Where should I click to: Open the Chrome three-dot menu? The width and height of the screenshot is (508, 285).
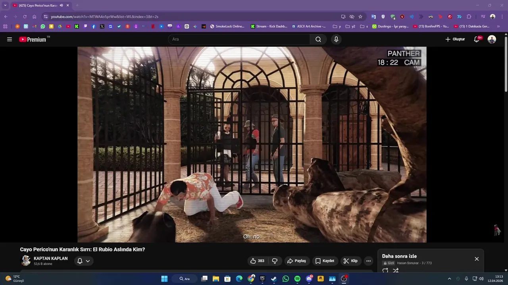502,17
